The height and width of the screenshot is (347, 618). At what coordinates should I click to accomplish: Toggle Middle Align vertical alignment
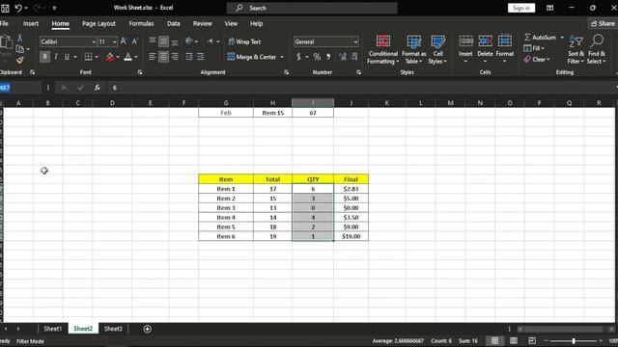click(x=163, y=41)
